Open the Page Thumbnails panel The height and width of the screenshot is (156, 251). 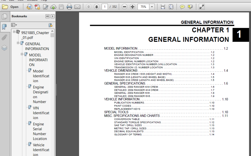5,16
